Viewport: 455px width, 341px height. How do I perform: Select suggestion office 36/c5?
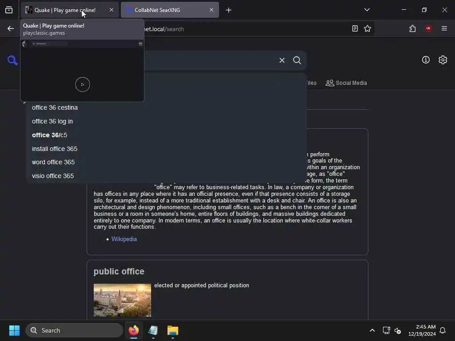[x=166, y=135]
